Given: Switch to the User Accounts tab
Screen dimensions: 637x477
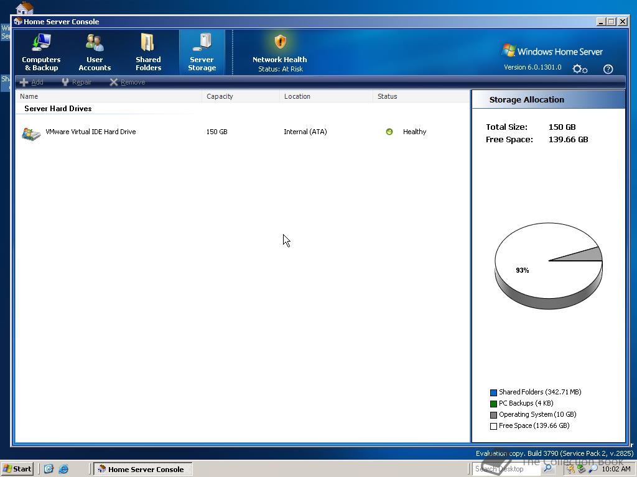Looking at the screenshot, I should pyautogui.click(x=95, y=53).
